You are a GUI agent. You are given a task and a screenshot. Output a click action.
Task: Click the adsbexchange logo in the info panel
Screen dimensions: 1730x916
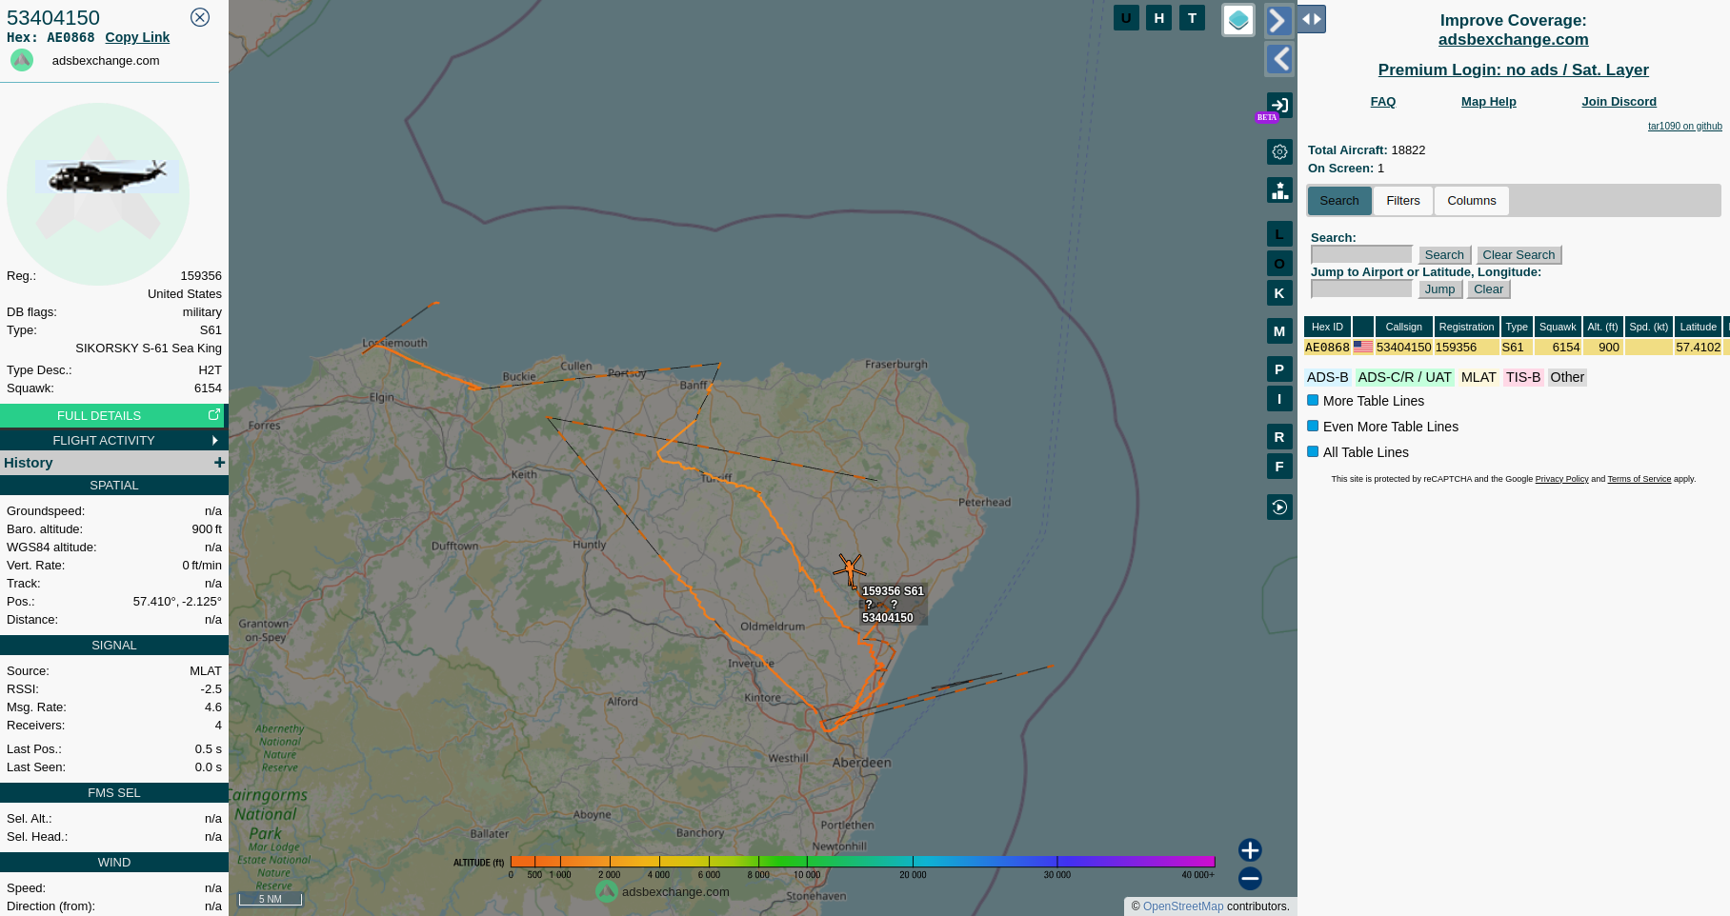tap(22, 60)
